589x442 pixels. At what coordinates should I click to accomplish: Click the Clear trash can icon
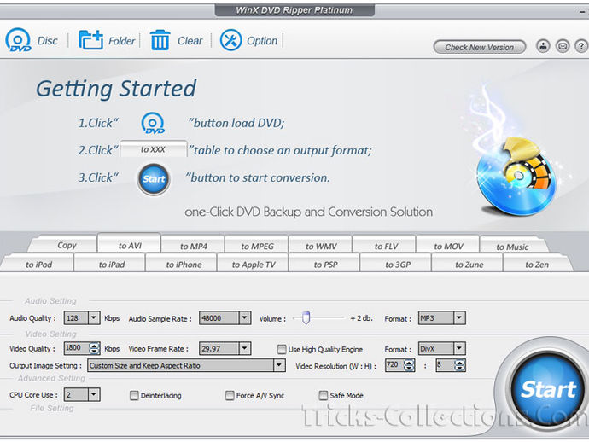[x=160, y=40]
